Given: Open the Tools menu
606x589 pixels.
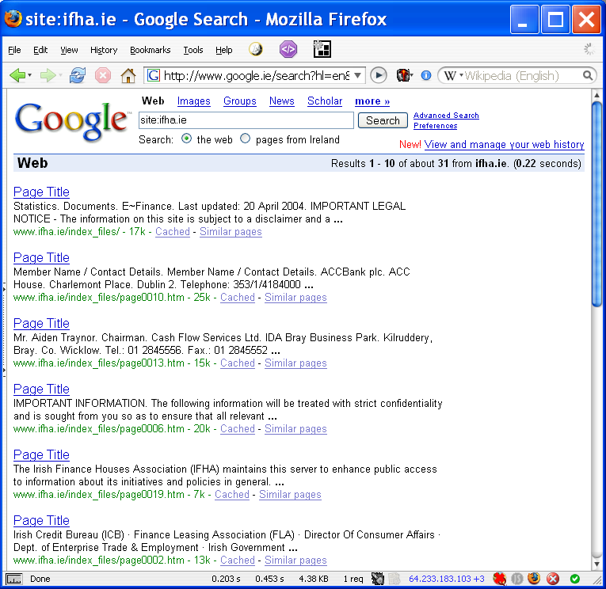Looking at the screenshot, I should point(192,50).
